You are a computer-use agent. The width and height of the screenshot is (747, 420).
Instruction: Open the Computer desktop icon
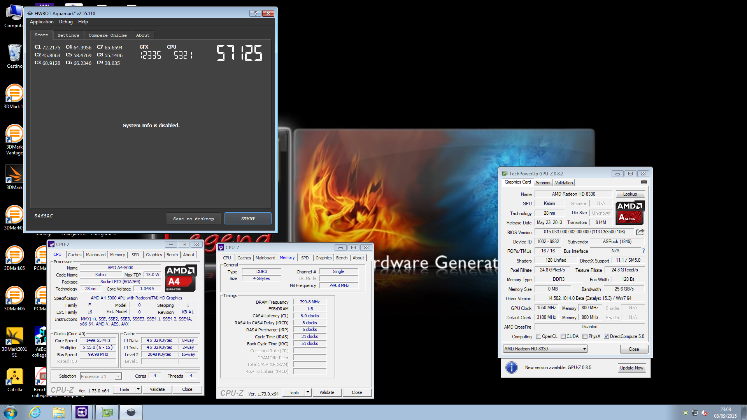[x=14, y=16]
